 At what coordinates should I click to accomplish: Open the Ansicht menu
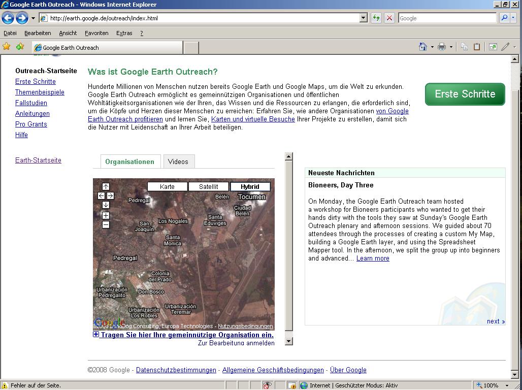coord(68,33)
